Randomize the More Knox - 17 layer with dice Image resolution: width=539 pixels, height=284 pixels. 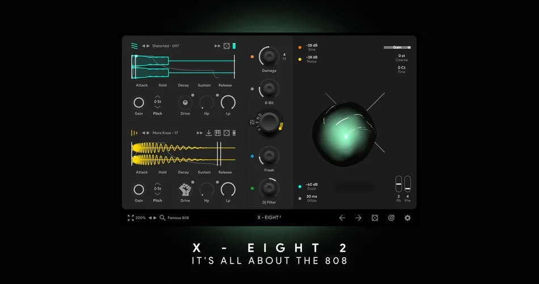[226, 133]
